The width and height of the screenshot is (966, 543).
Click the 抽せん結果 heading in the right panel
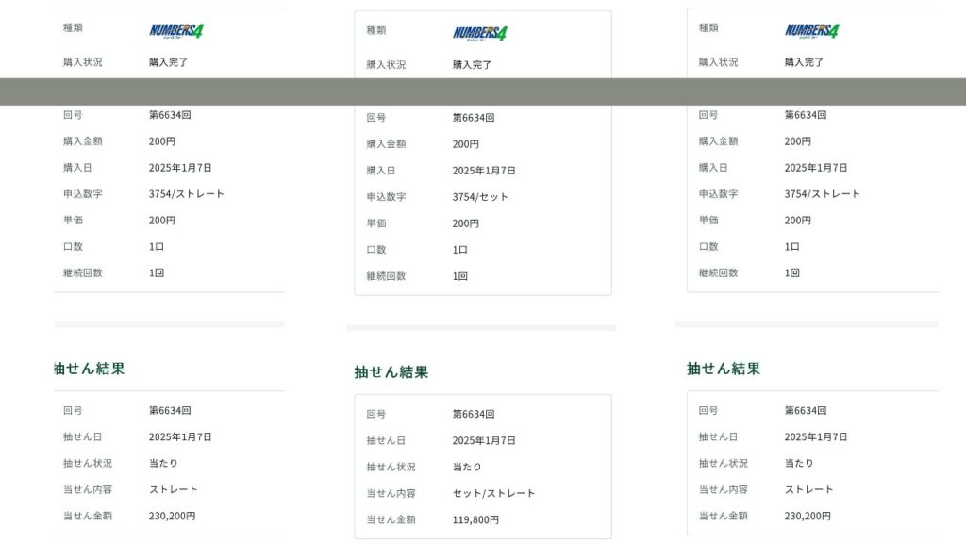[723, 369]
